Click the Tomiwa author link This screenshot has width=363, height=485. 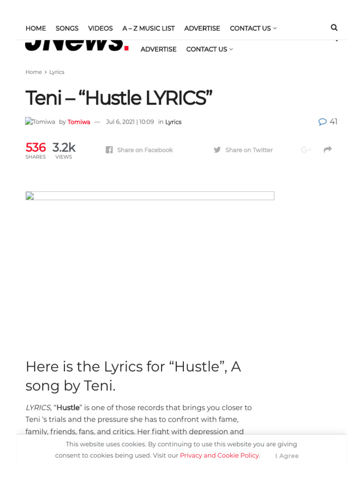coord(78,122)
